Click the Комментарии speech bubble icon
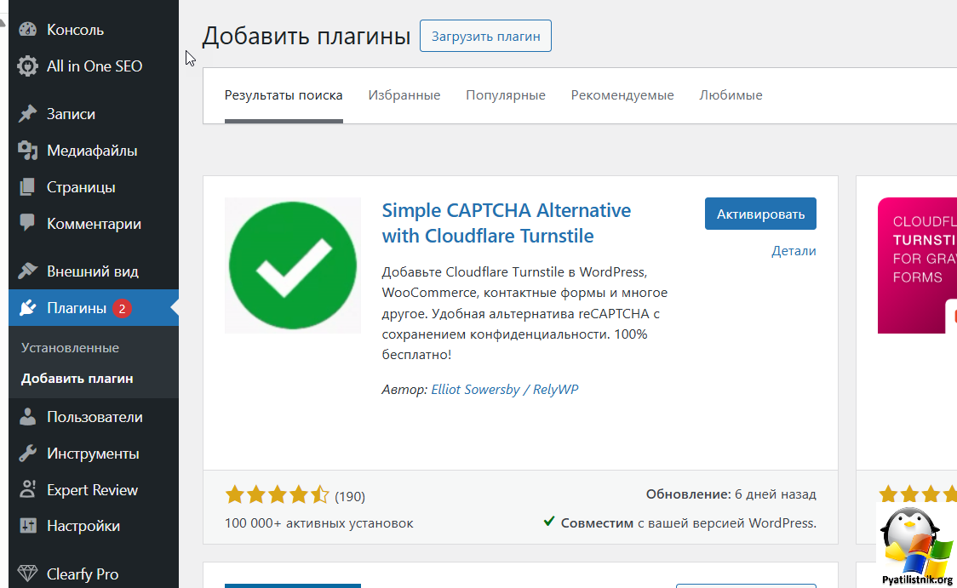957x588 pixels. (27, 223)
